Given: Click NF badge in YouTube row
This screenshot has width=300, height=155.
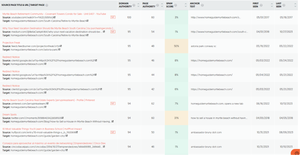Looking at the screenshot, I should tap(113, 17).
